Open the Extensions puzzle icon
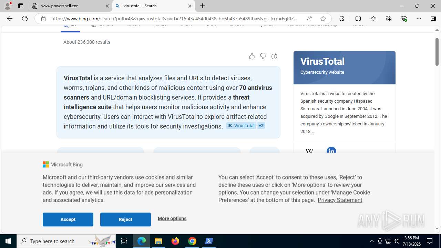The width and height of the screenshot is (441, 248). point(341,19)
